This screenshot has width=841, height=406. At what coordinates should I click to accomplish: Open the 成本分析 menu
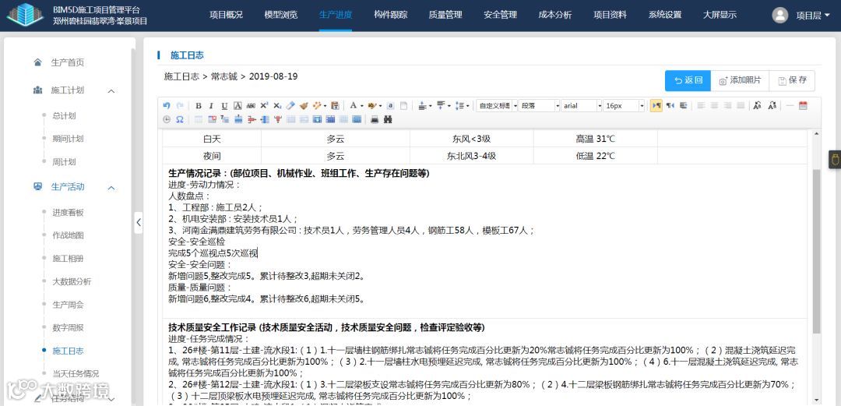tap(555, 15)
